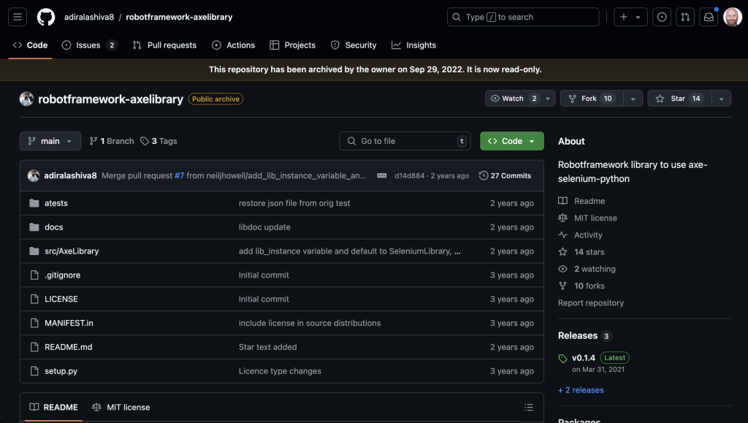Viewport: 748px width, 423px height.
Task: Open the hamburger navigation menu
Action: click(18, 17)
